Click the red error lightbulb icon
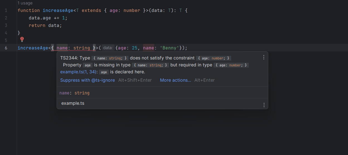The width and height of the screenshot is (348, 155). (22, 39)
